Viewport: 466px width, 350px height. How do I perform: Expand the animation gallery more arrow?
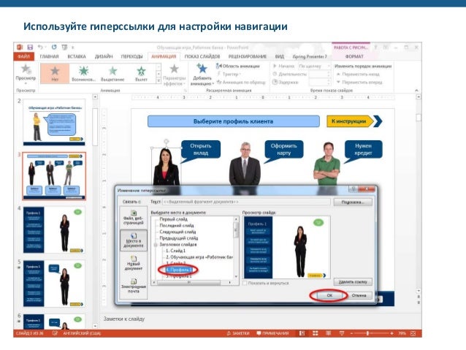(x=158, y=80)
